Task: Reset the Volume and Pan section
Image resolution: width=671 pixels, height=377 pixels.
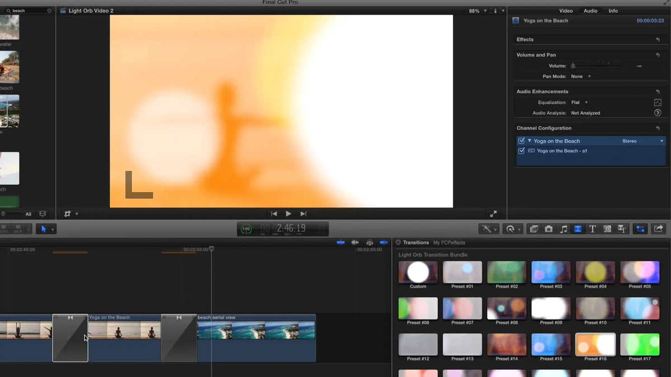Action: [x=658, y=55]
